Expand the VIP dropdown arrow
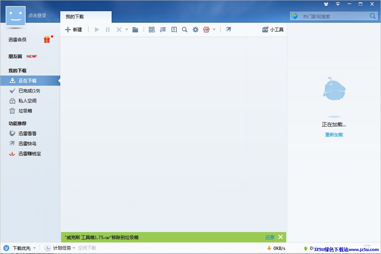The height and width of the screenshot is (254, 381). (x=214, y=30)
